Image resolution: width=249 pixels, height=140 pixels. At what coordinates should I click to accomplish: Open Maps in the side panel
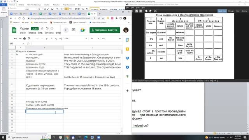click(x=127, y=76)
